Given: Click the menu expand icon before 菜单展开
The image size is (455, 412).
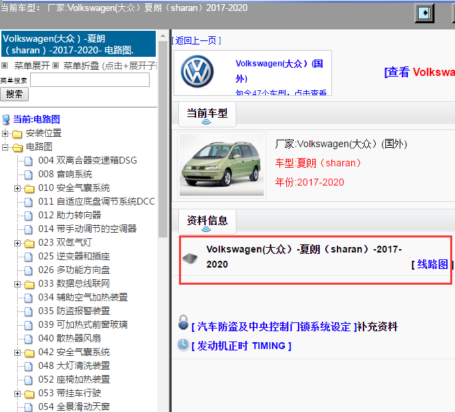Looking at the screenshot, I should [4, 66].
